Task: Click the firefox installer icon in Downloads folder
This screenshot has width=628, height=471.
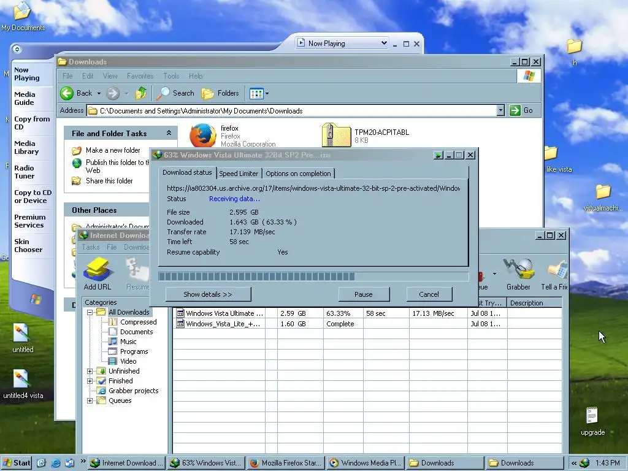Action: pos(202,136)
